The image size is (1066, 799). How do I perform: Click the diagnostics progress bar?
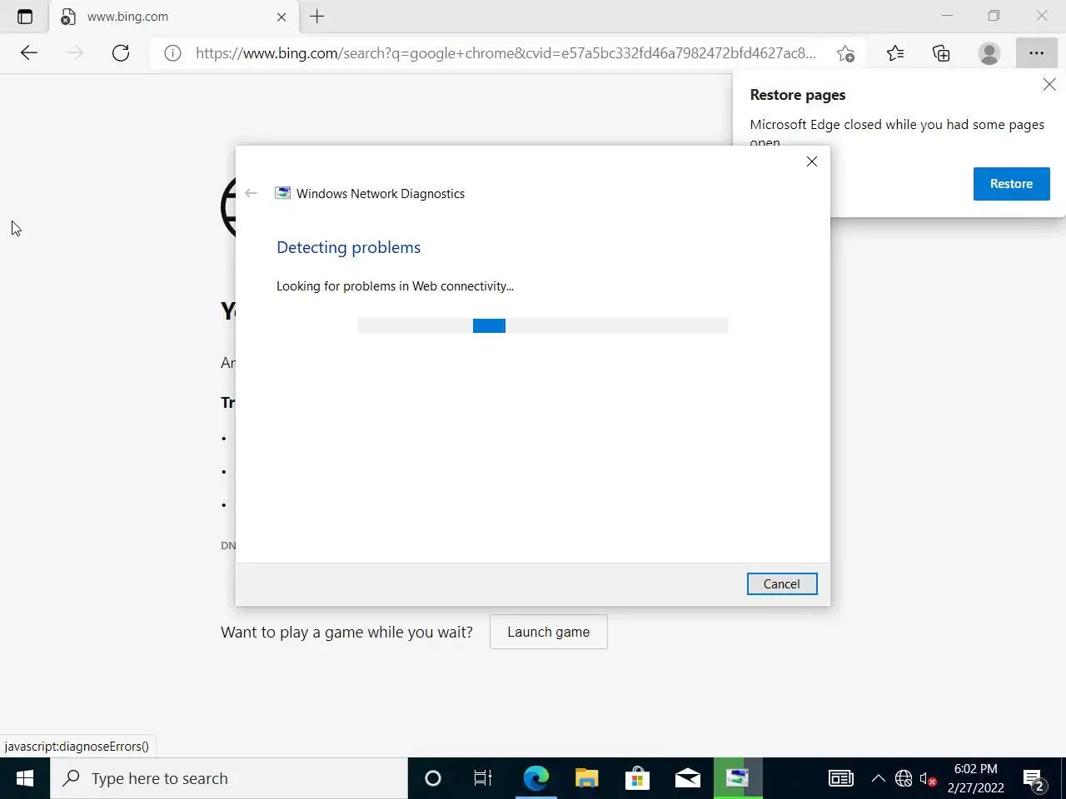click(x=543, y=325)
